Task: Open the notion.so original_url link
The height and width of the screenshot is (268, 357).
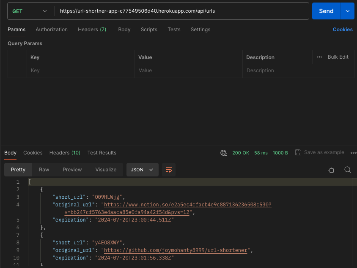Action: pyautogui.click(x=188, y=205)
